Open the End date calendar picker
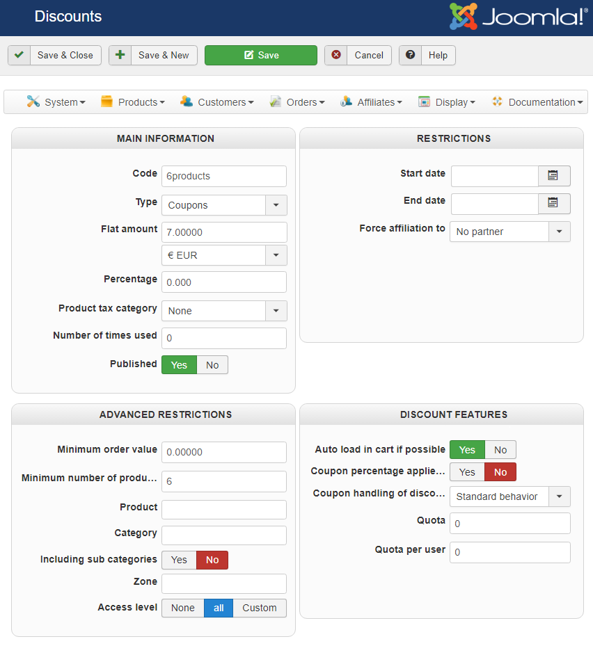Image resolution: width=593 pixels, height=646 pixels. point(553,204)
